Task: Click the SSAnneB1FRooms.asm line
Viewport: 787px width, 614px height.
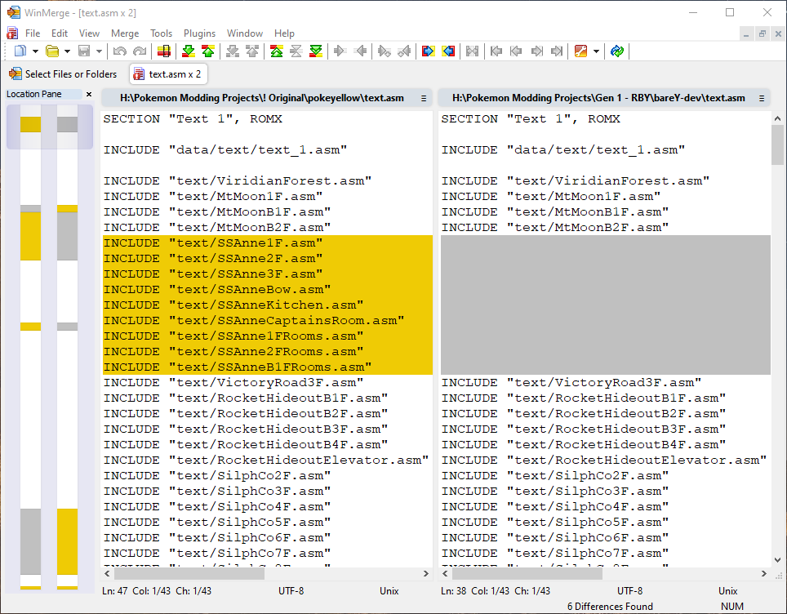Action: tap(268, 367)
